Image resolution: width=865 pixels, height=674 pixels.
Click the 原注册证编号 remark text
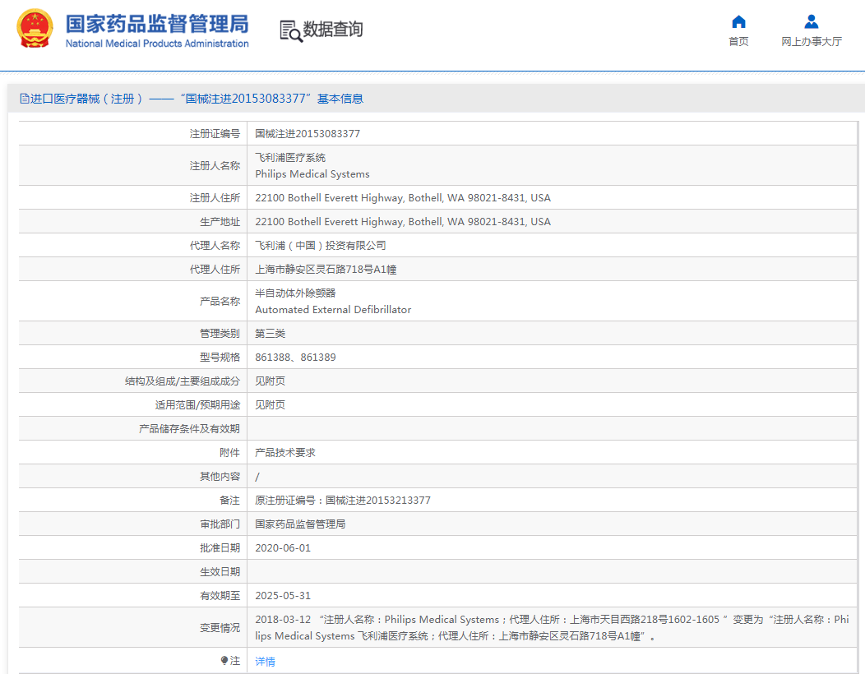343,501
